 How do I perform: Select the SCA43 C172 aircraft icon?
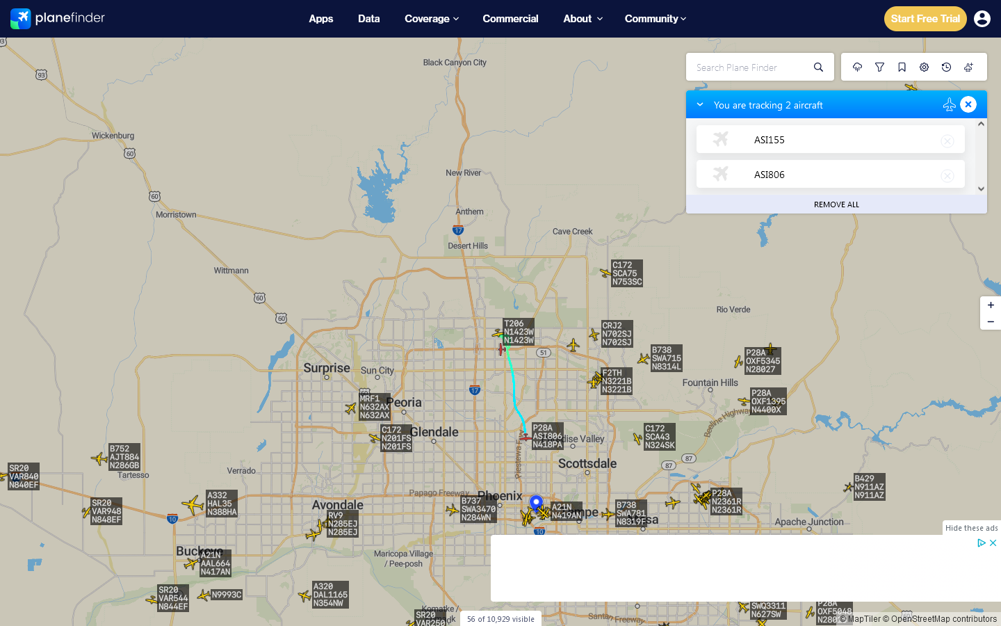637,438
